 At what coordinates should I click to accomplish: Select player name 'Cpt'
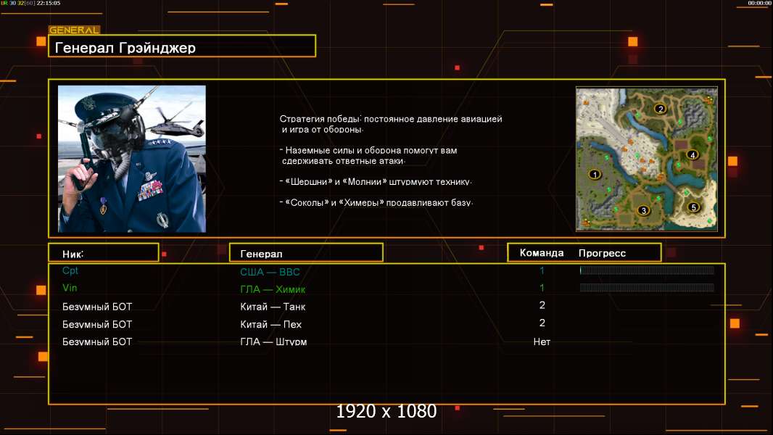click(x=70, y=270)
